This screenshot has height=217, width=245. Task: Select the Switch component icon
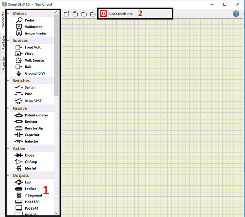click(19, 87)
